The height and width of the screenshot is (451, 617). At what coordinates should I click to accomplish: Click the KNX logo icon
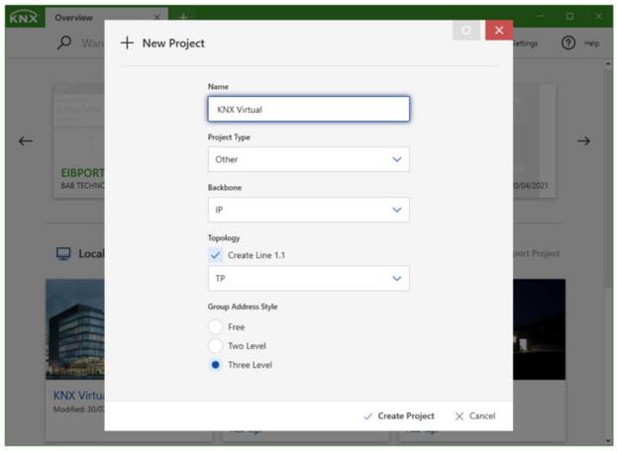pos(23,17)
